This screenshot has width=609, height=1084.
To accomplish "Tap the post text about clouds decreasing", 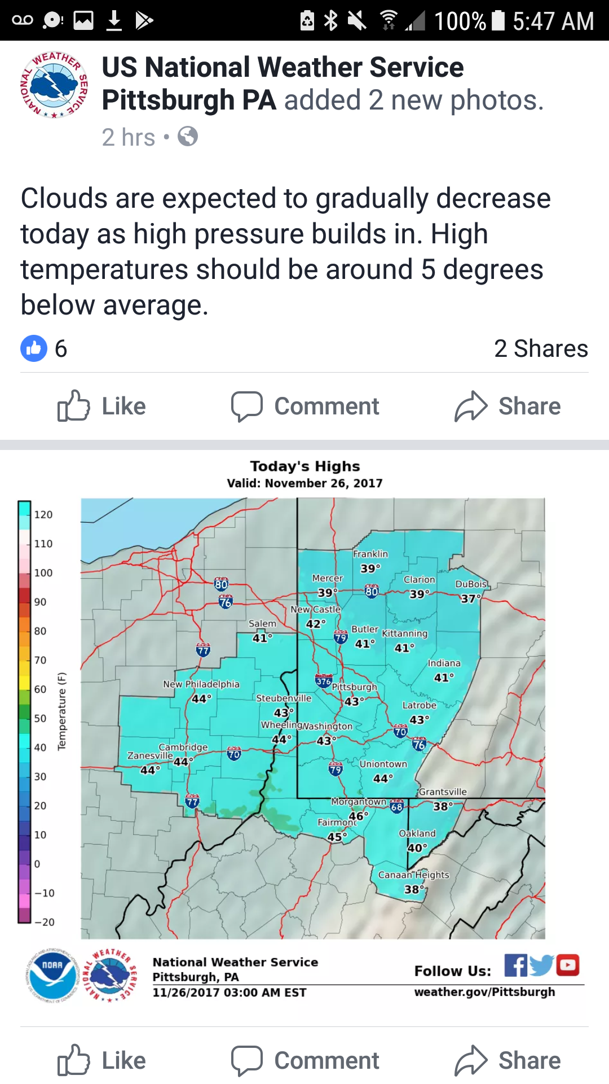I will tap(285, 251).
